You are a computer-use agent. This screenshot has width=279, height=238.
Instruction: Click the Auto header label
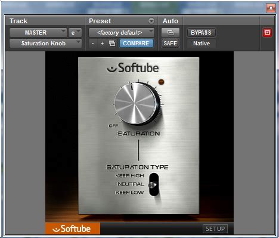pos(170,21)
